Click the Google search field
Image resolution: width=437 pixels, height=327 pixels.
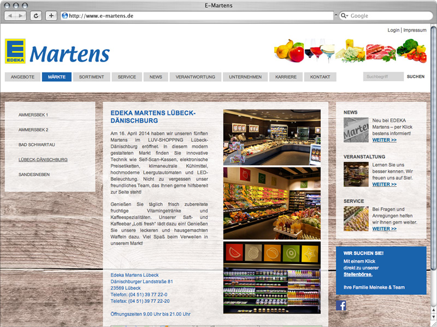click(x=386, y=16)
